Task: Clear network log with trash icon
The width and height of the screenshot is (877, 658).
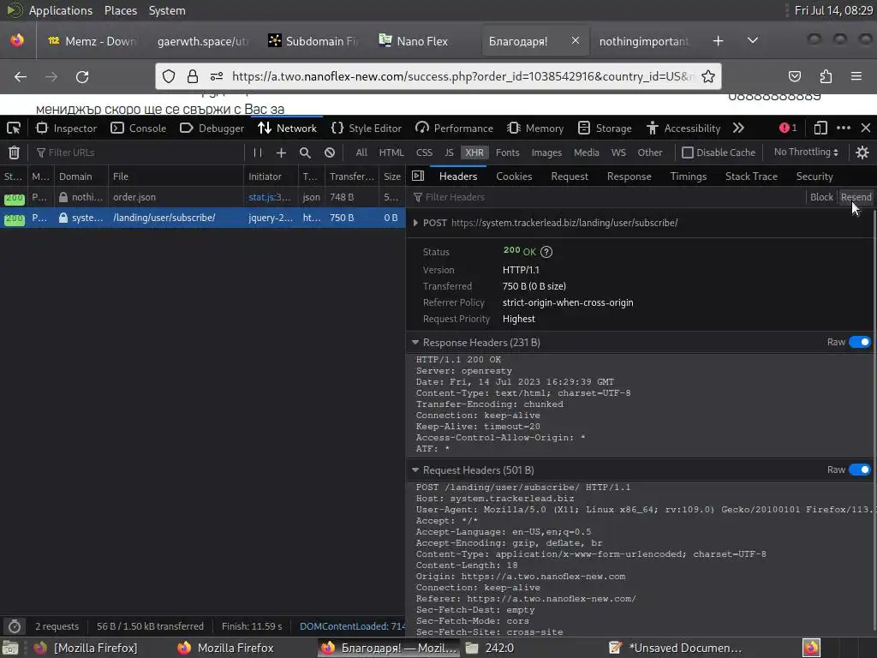Action: 14,153
